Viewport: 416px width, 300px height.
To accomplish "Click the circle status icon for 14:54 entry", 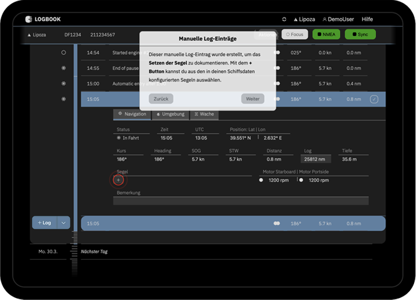I will pos(63,53).
